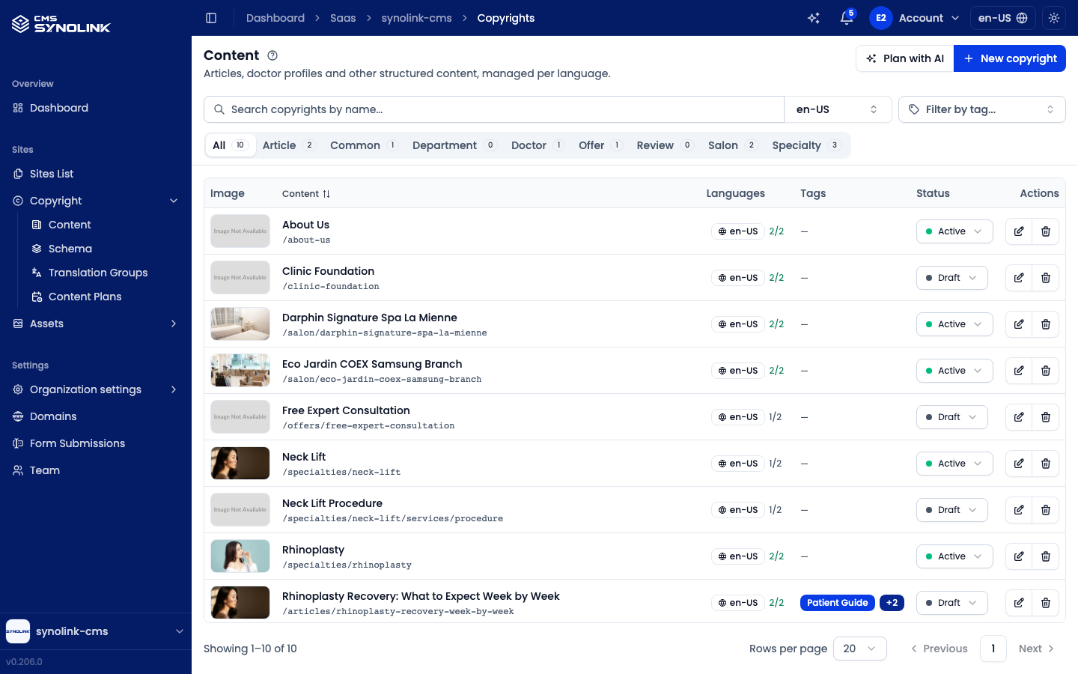Viewport: 1078px width, 674px height.
Task: Click the Patient Guide tag
Action: [x=837, y=603]
